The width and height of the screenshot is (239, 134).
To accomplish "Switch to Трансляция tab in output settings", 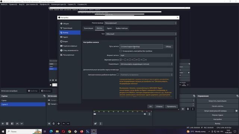I will 89,28.
